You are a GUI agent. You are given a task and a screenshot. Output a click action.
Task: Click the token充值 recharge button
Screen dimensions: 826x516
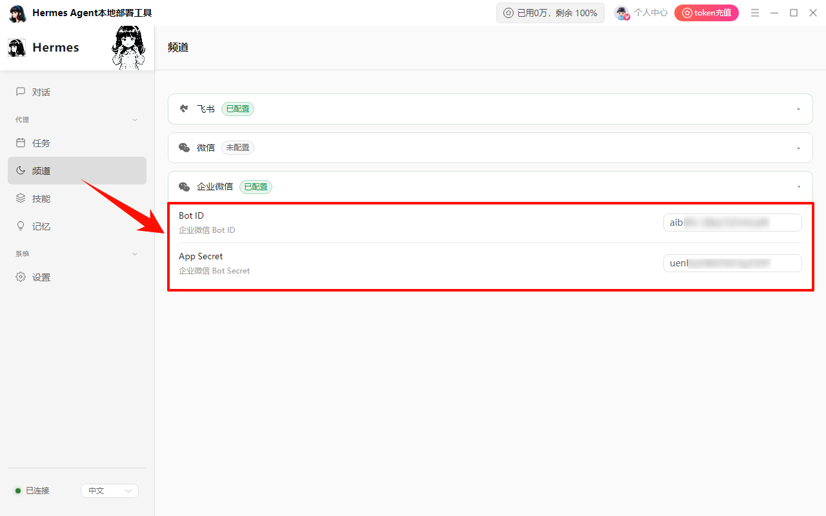(707, 13)
